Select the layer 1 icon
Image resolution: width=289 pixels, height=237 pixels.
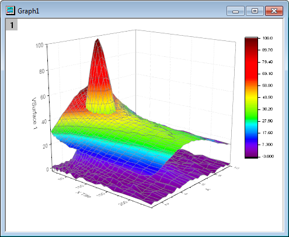click(12, 25)
